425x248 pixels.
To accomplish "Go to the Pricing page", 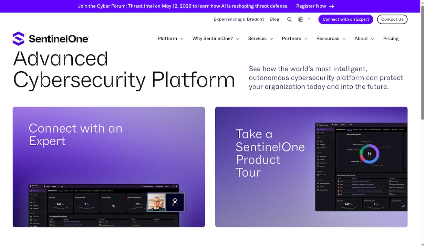I will (391, 39).
